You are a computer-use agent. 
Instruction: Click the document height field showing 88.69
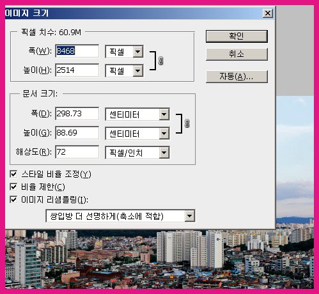[77, 133]
